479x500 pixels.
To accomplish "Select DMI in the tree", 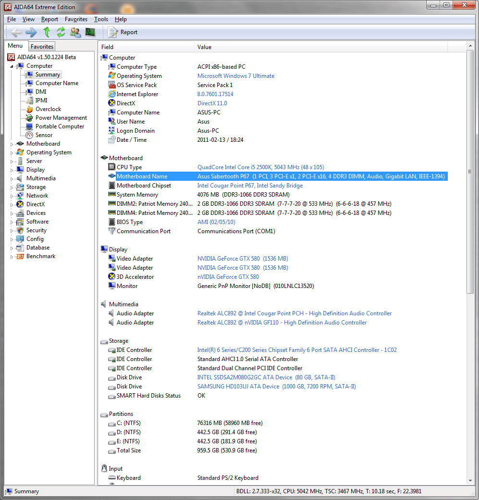I will coord(41,92).
